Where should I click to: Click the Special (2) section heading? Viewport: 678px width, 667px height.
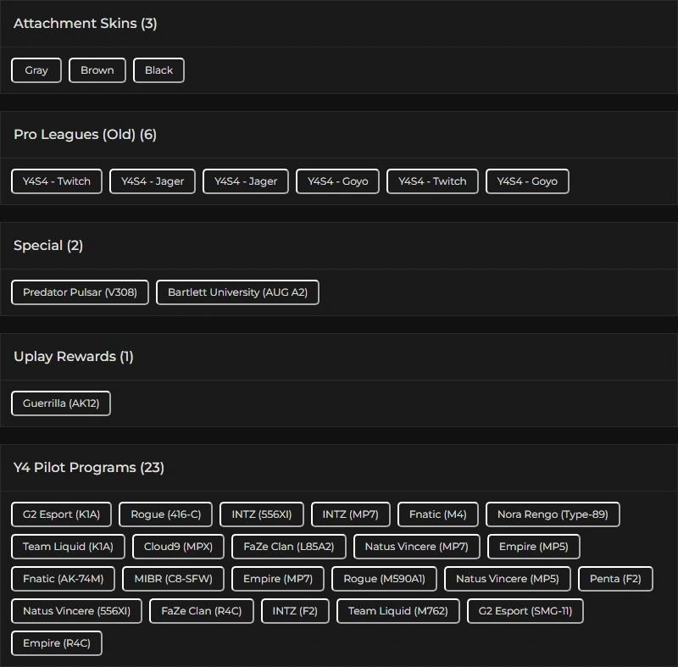click(48, 246)
